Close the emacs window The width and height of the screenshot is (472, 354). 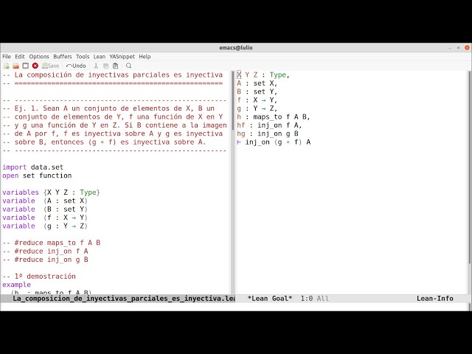click(x=467, y=47)
